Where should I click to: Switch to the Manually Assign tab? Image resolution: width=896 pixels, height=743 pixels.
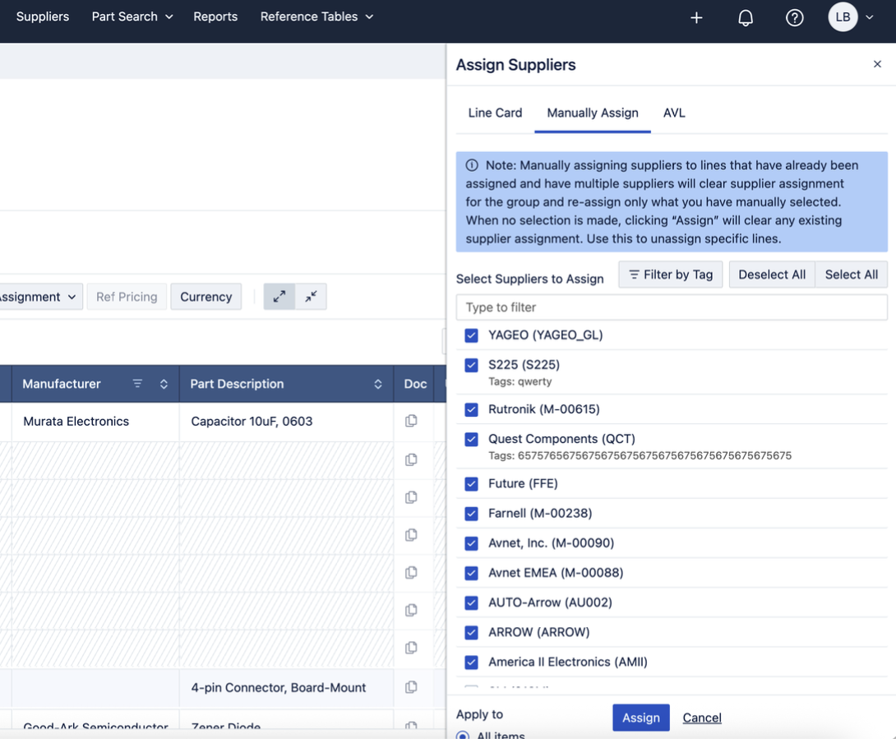pyautogui.click(x=593, y=113)
